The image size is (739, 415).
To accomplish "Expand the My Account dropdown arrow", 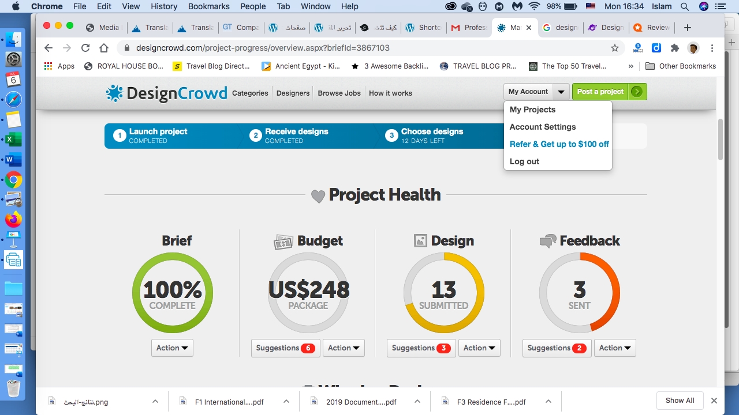I will [x=561, y=92].
